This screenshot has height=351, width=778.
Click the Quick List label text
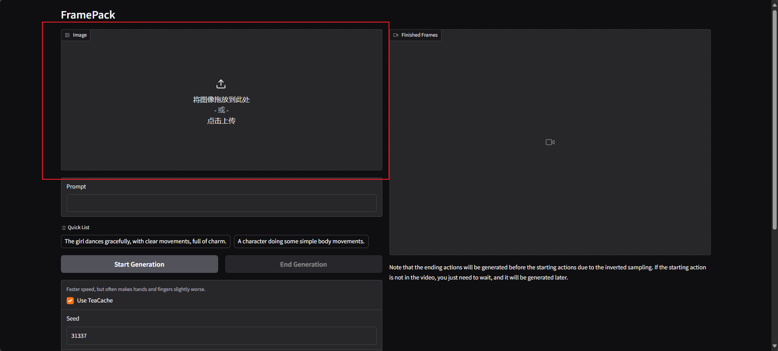(79, 228)
